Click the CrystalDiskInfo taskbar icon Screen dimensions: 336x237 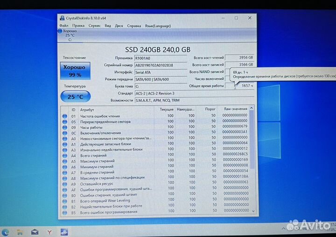[x=64, y=232]
